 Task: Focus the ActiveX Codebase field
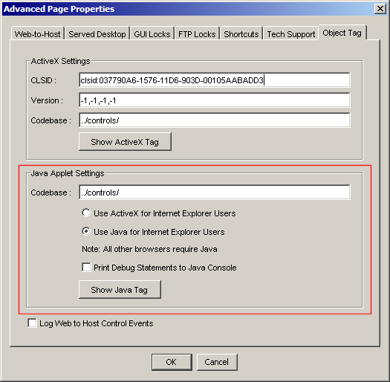click(215, 120)
